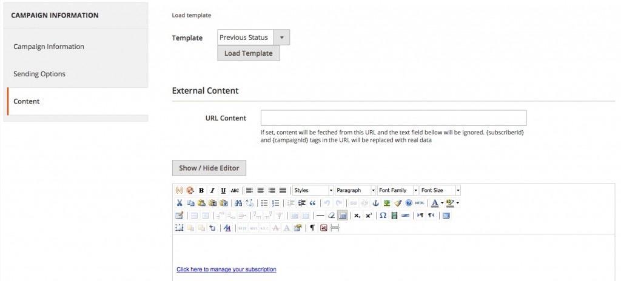Apply subscript formatting
This screenshot has height=281, width=621.
point(358,215)
